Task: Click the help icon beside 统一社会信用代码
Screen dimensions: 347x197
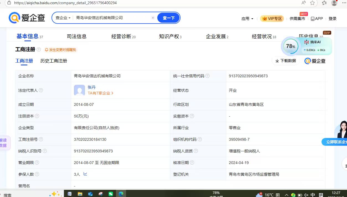Action: [x=207, y=76]
